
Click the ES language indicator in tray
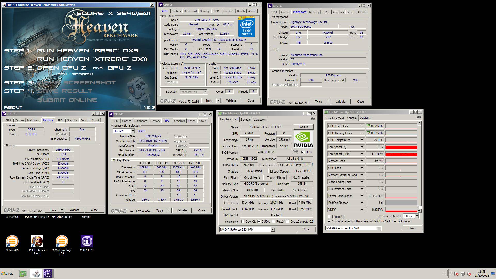(x=444, y=273)
